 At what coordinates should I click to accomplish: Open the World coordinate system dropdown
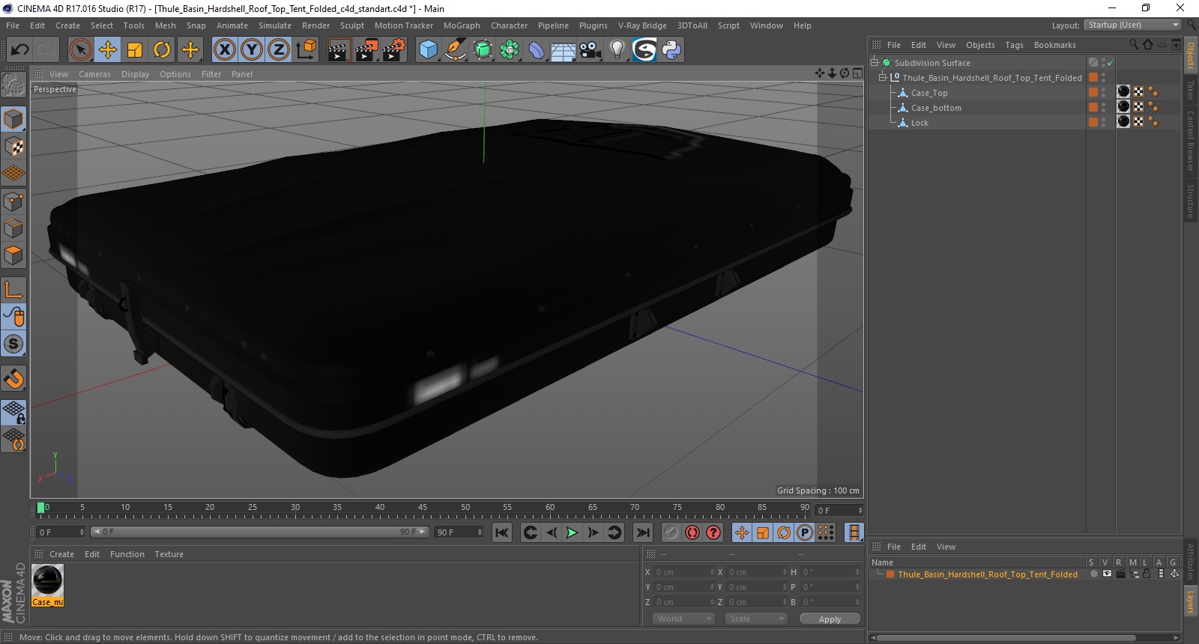pyautogui.click(x=683, y=619)
